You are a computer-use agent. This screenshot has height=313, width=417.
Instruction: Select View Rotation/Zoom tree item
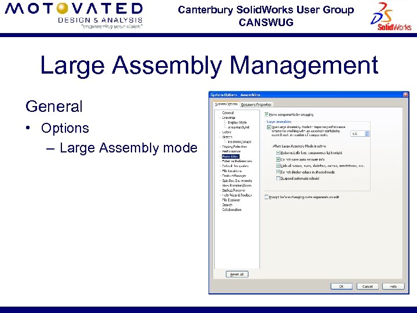pos(237,185)
